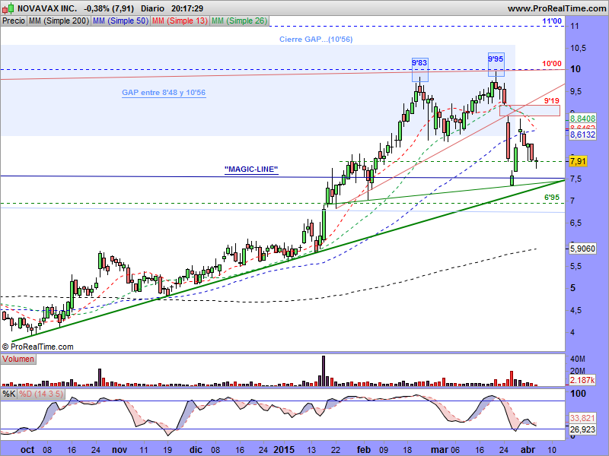Click the 5,9060 moving average value tag

coord(582,249)
